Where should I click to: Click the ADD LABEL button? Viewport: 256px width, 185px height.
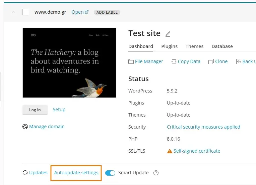point(107,12)
